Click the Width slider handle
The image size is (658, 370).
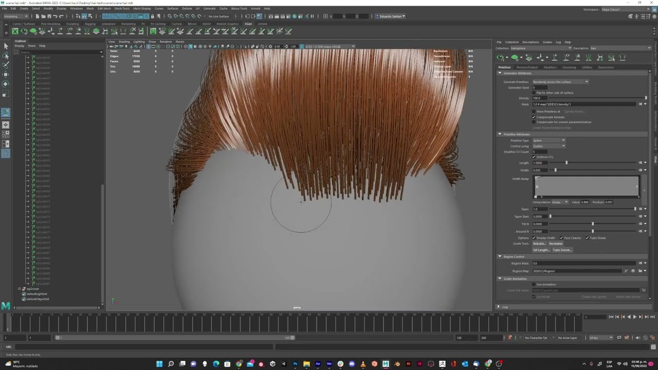(555, 170)
